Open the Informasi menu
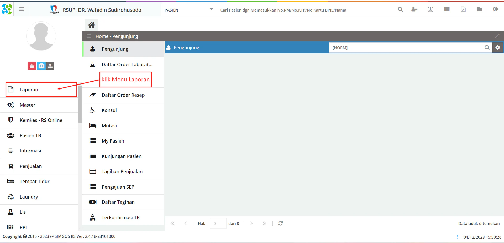504x243 pixels. [x=39, y=151]
